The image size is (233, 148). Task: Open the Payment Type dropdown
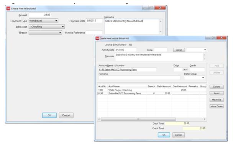(x=43, y=21)
